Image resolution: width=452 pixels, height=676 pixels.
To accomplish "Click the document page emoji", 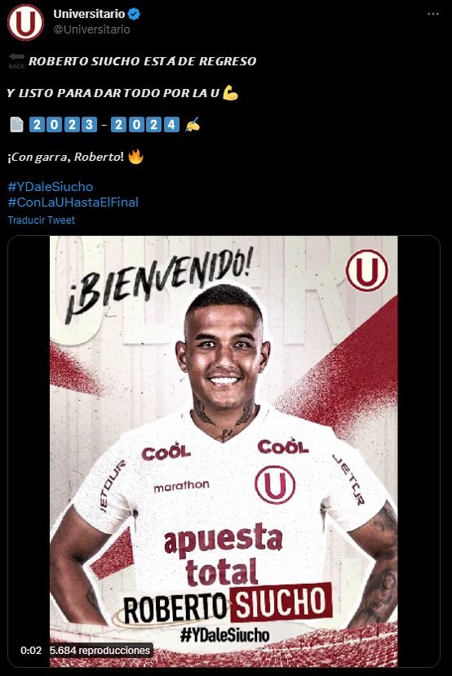I will coord(16,125).
